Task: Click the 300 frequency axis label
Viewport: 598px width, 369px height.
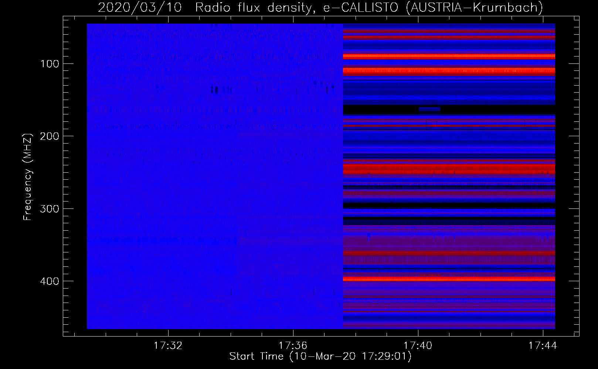Action: coord(50,209)
